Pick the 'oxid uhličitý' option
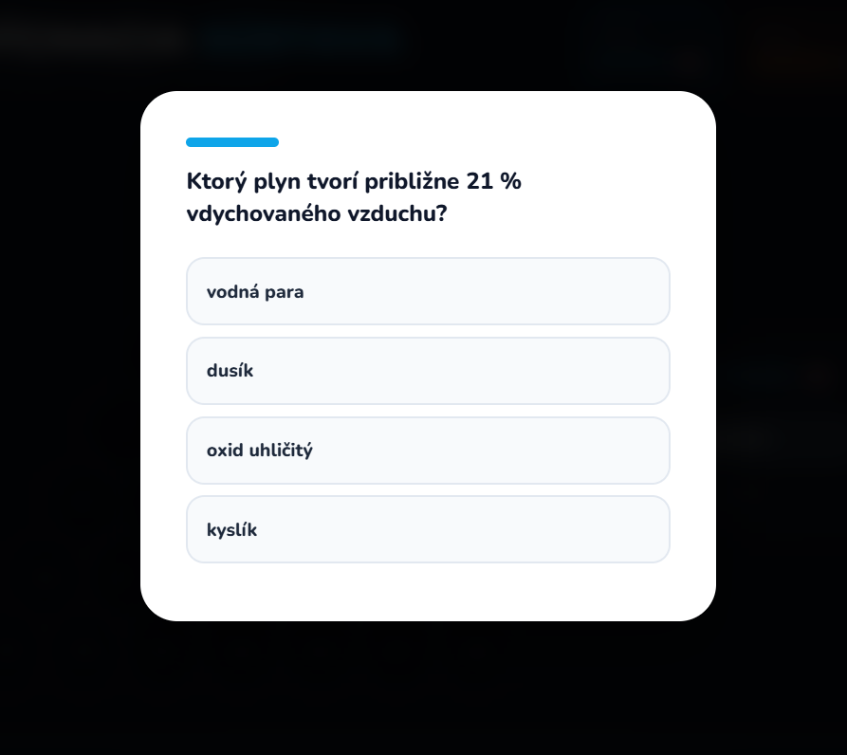 (x=428, y=451)
